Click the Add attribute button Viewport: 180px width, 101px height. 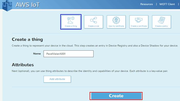tap(57, 79)
